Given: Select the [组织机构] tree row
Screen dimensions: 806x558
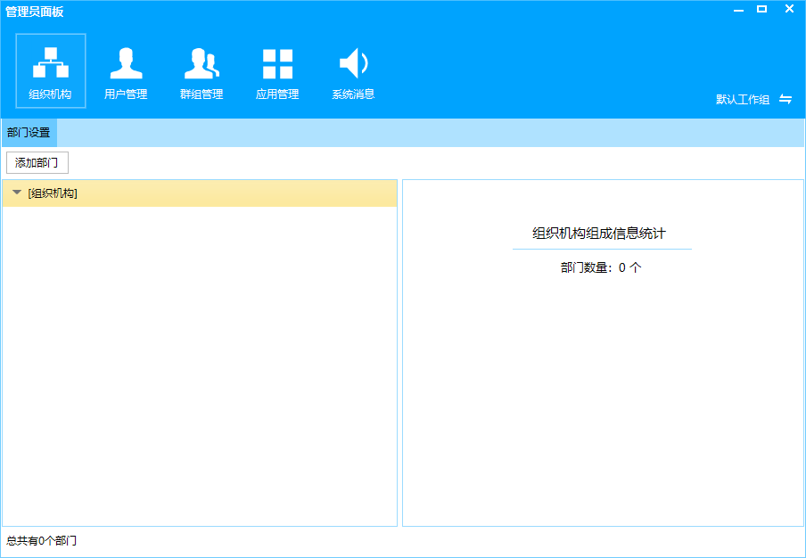Looking at the screenshot, I should click(200, 193).
